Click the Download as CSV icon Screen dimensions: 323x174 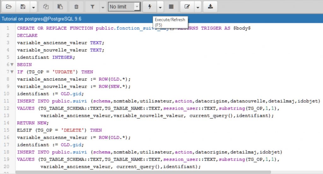click(x=210, y=7)
